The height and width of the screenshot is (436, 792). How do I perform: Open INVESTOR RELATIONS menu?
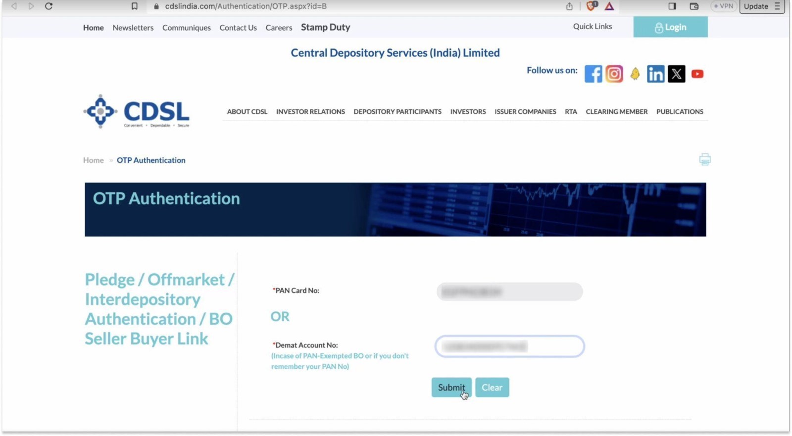coord(310,112)
